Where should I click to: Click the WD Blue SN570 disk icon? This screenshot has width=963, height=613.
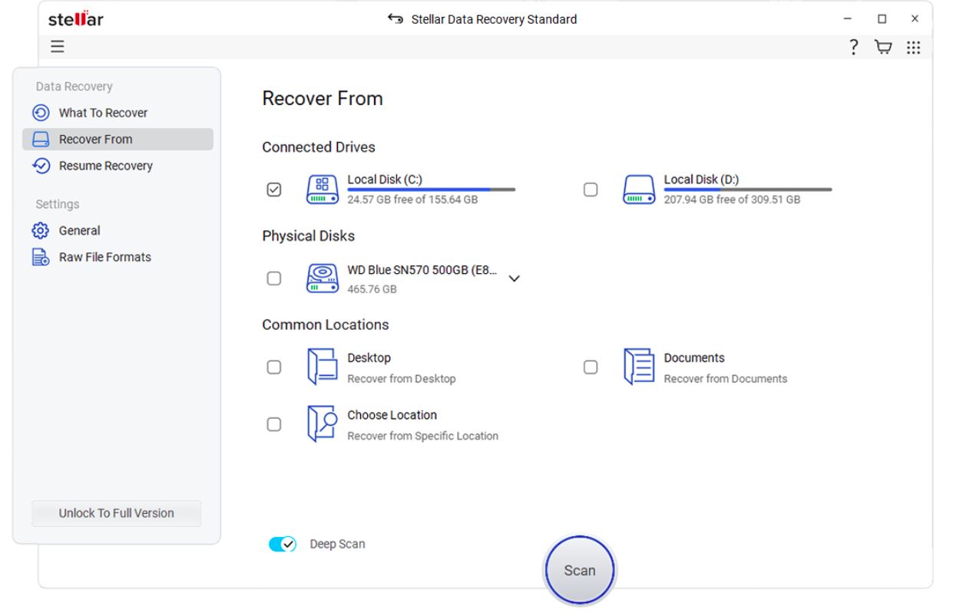(x=323, y=278)
